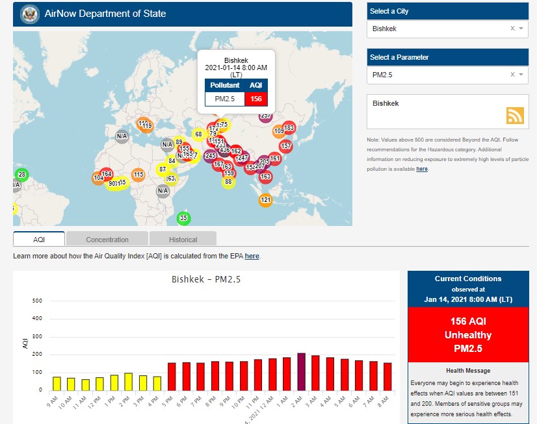Select the green map marker labeled 28
Viewport: 537px width, 424px height.
[21, 175]
